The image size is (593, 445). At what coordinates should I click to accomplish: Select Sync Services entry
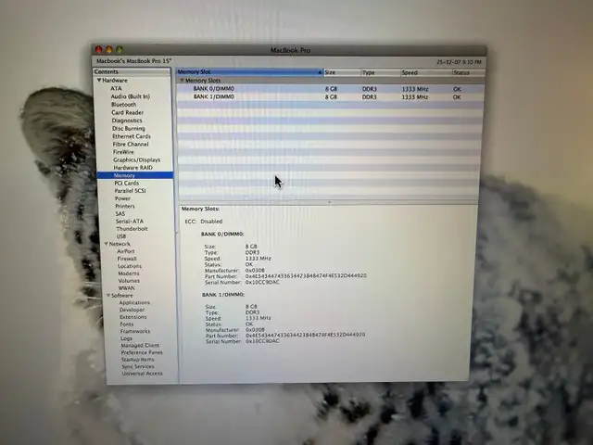point(138,367)
